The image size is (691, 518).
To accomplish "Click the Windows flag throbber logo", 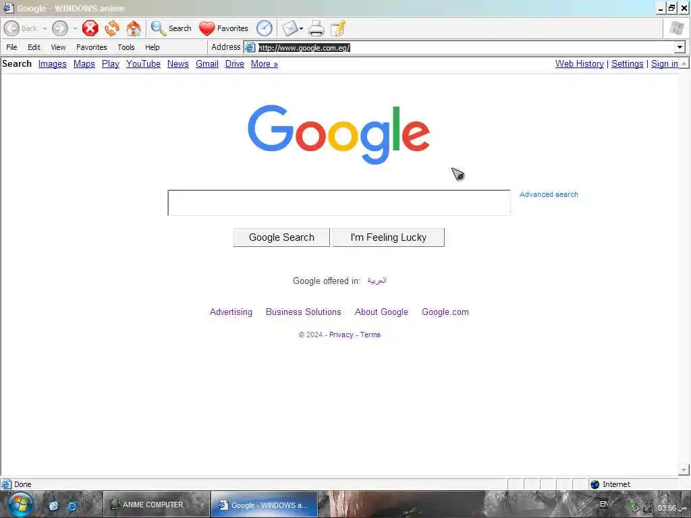I will pyautogui.click(x=676, y=28).
